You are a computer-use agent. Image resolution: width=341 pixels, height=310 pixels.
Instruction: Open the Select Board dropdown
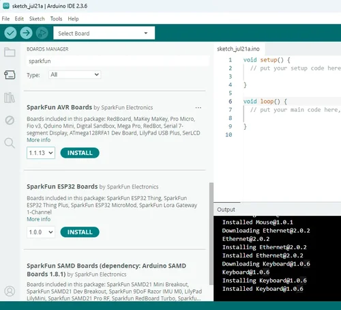104,33
